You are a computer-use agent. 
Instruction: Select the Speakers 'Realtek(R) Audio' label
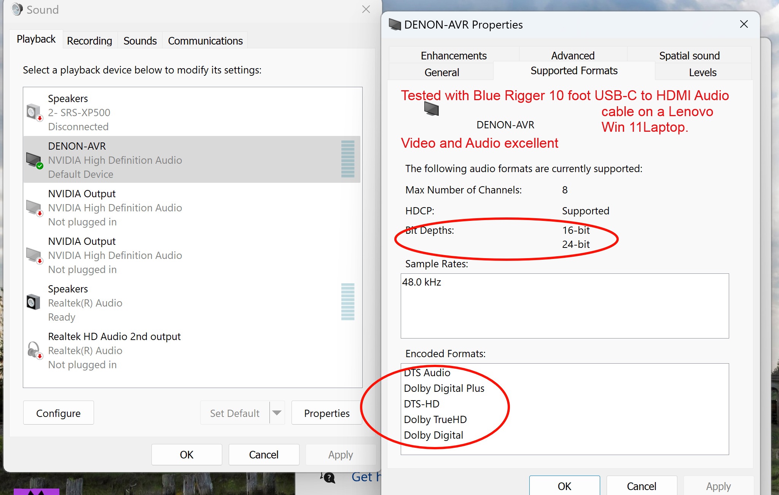tap(85, 303)
